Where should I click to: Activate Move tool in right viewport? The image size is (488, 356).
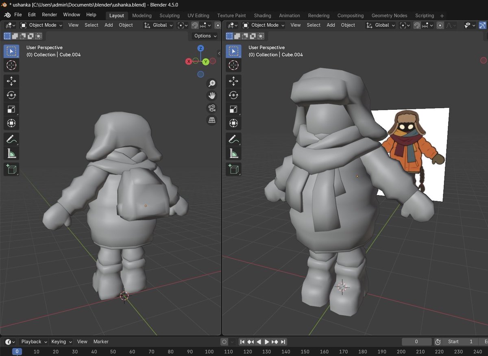click(233, 81)
